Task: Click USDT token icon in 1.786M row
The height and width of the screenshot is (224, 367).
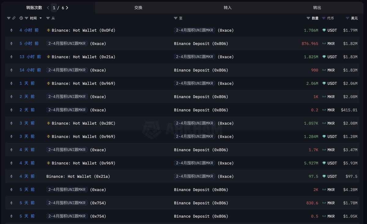Action: point(324,30)
